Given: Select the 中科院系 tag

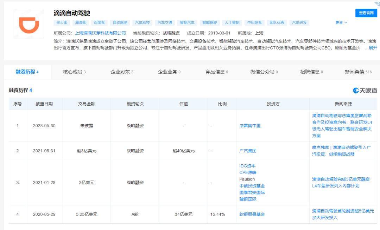Looking at the screenshot, I should point(254,22).
